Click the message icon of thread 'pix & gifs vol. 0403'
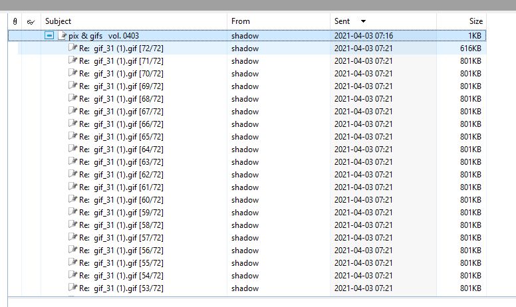This screenshot has height=307, width=516. pos(63,35)
